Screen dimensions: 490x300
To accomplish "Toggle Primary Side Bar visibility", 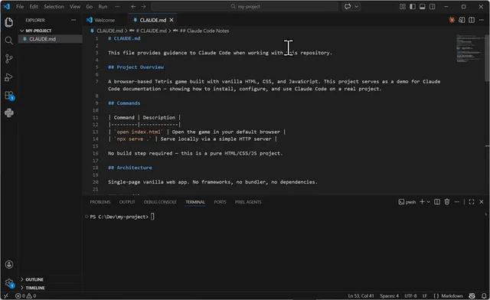I will [413, 7].
